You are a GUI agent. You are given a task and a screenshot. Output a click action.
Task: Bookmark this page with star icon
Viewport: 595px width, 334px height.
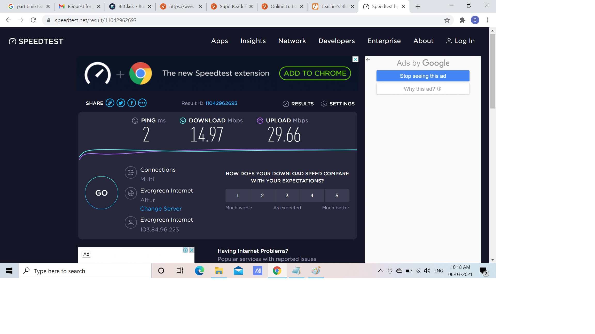[447, 20]
